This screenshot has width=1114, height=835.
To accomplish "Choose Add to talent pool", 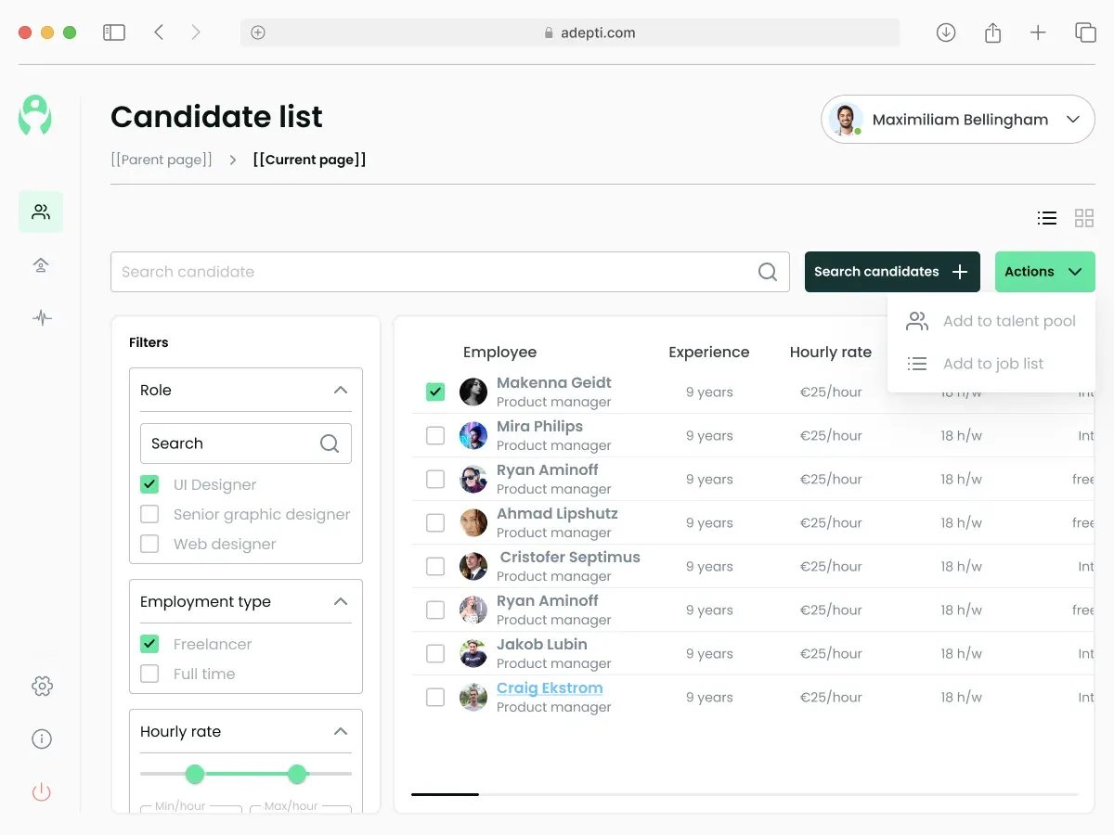I will pos(991,321).
